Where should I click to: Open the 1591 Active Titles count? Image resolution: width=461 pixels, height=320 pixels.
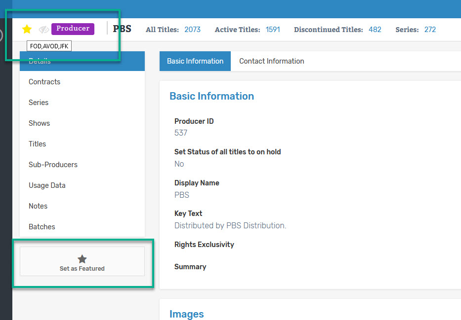[273, 30]
